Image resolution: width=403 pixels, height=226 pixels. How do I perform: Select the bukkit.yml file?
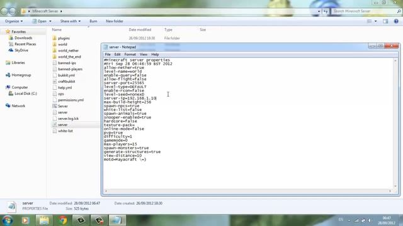coord(66,75)
